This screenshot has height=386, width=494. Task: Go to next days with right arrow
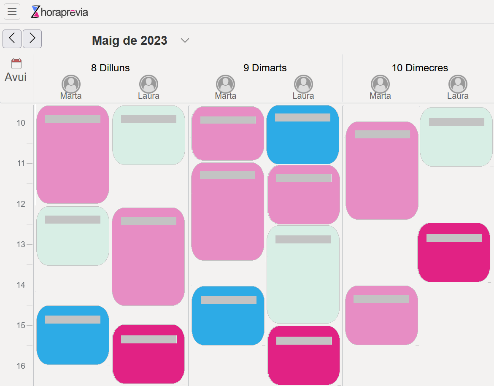(x=32, y=39)
